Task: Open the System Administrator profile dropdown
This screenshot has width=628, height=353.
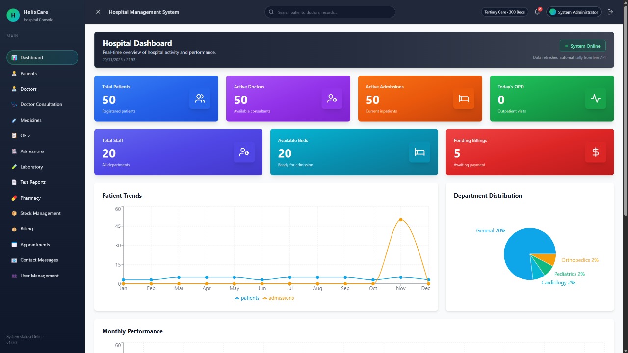Action: click(x=574, y=12)
